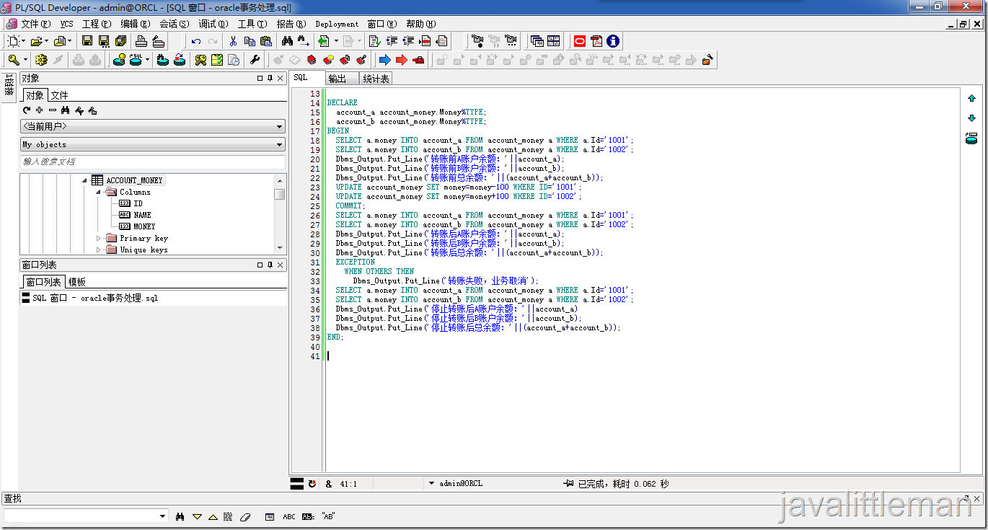Click the Break execution icon in status bar
This screenshot has width=988, height=530.
[x=312, y=484]
